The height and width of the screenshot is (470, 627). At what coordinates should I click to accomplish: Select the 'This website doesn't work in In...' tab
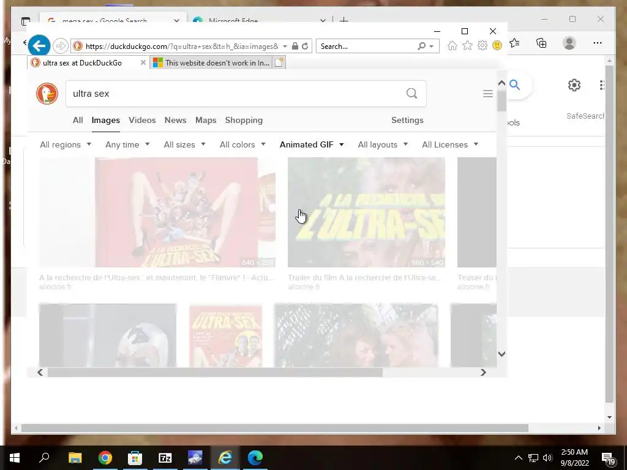pos(211,63)
